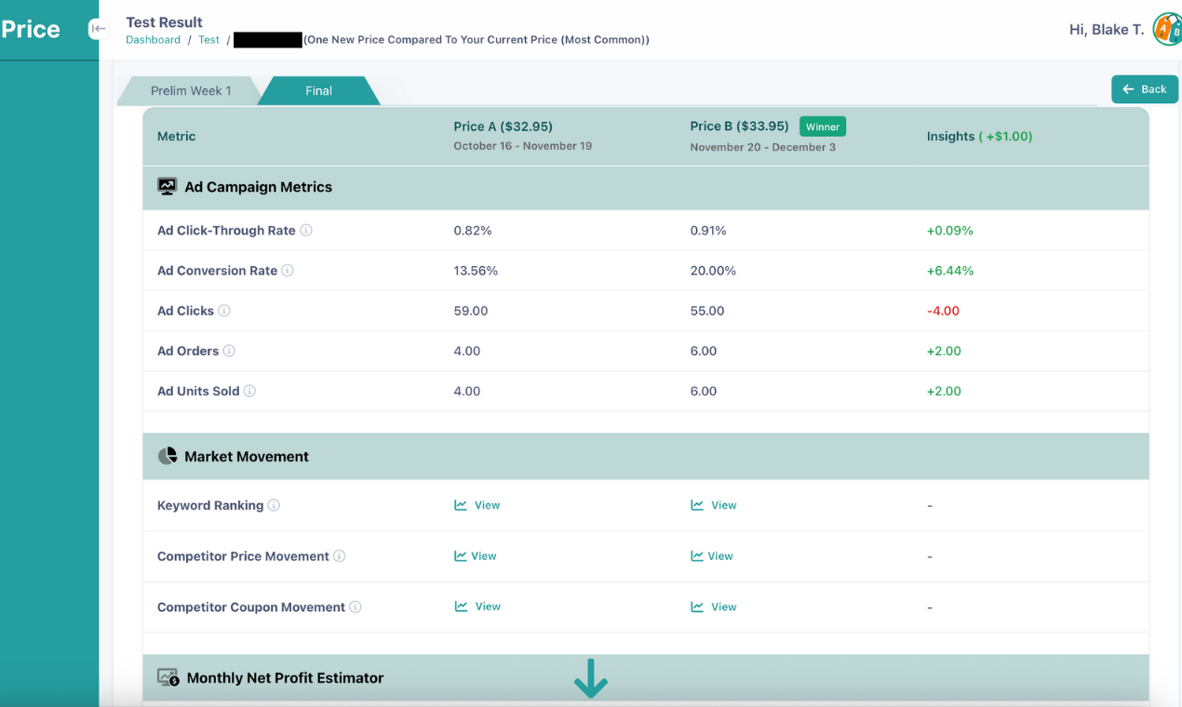Viewport: 1182px width, 707px height.
Task: Open the A/B price tags profile icon
Action: click(1168, 29)
